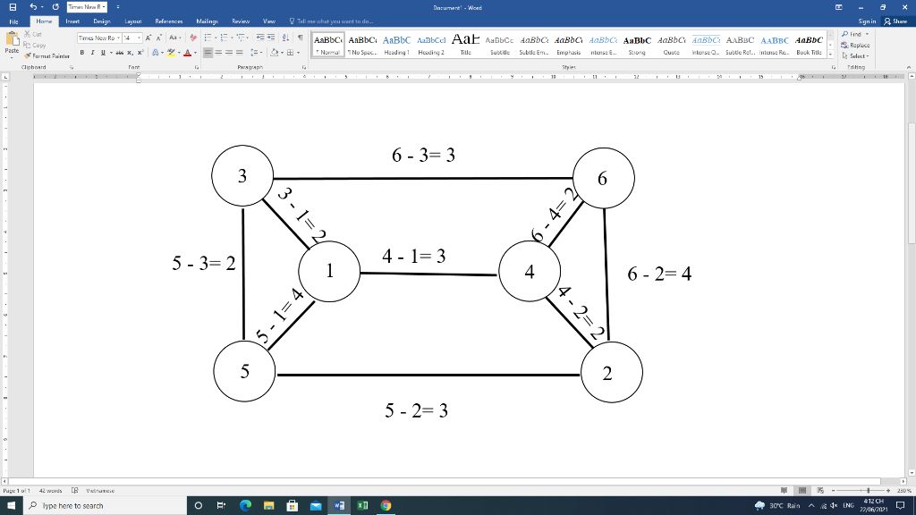Toggle Italic formatting
The height and width of the screenshot is (515, 916).
tap(92, 53)
